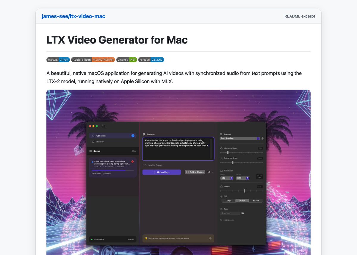Click into the Prompt text area
Image resolution: width=357 pixels, height=255 pixels.
[x=178, y=149]
